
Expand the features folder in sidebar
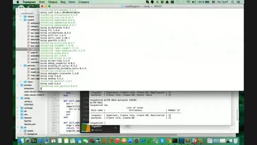(18, 118)
